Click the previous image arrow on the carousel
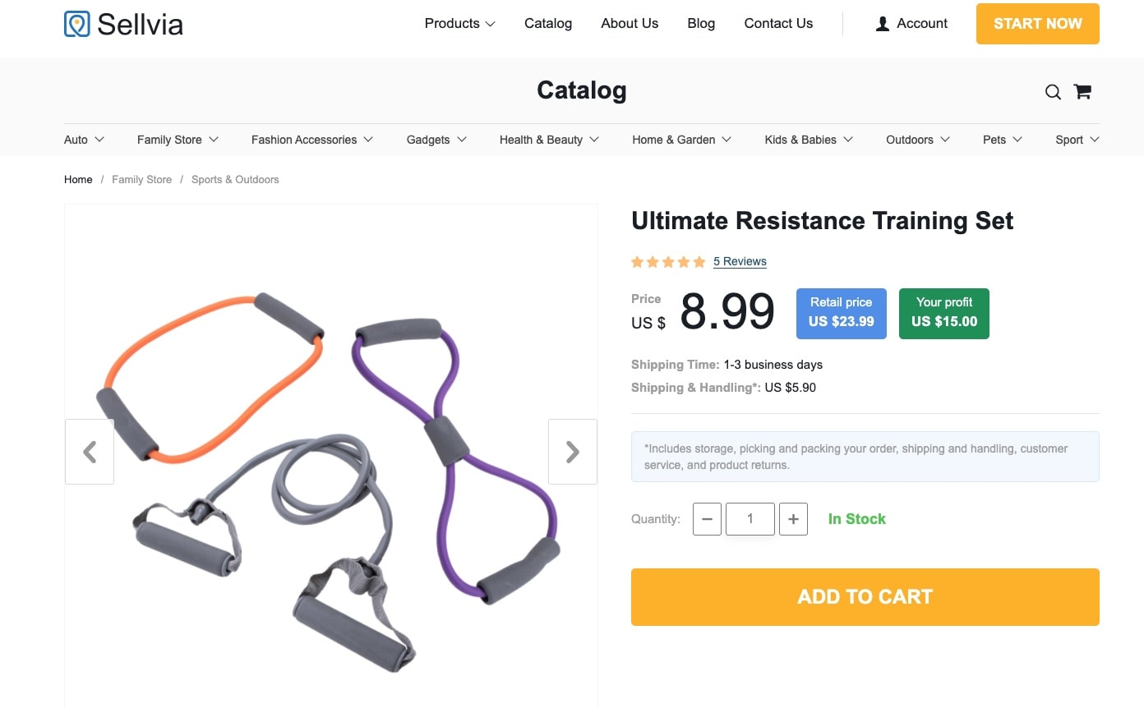 [x=90, y=452]
